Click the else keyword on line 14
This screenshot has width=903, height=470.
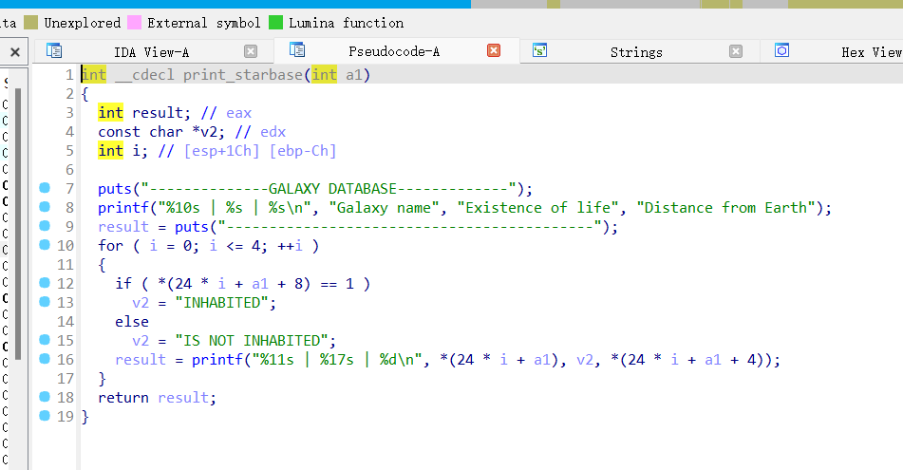132,322
